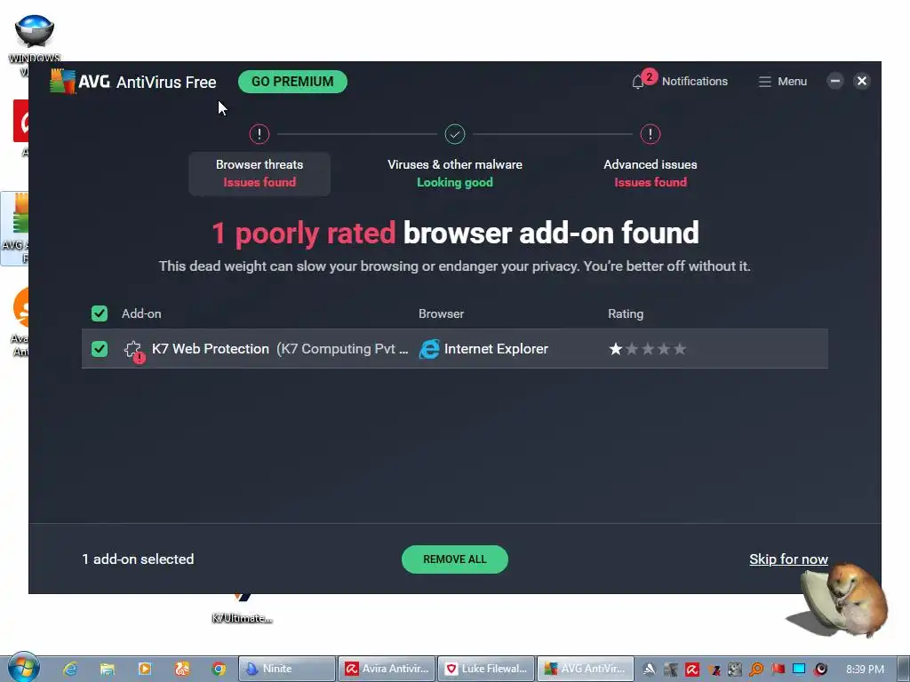
Task: Open the Windows Start orb
Action: tap(24, 667)
